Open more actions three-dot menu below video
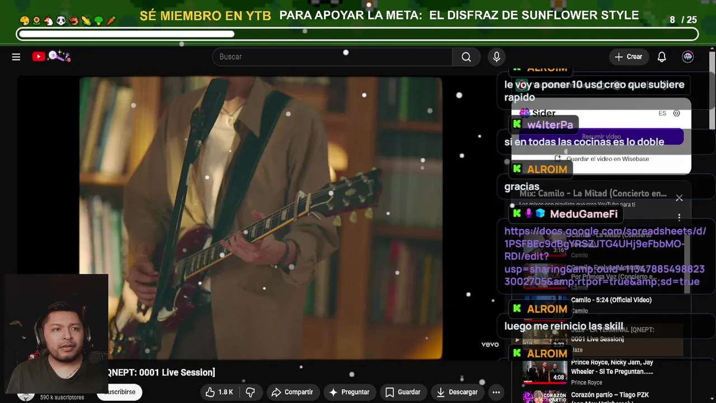Screen dimensions: 716x403 coord(496,392)
